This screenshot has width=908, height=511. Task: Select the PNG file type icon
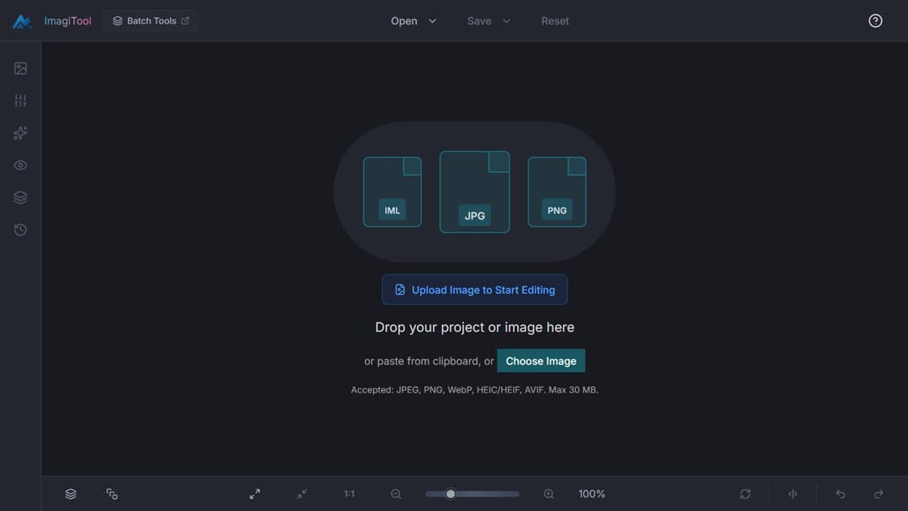coord(557,192)
